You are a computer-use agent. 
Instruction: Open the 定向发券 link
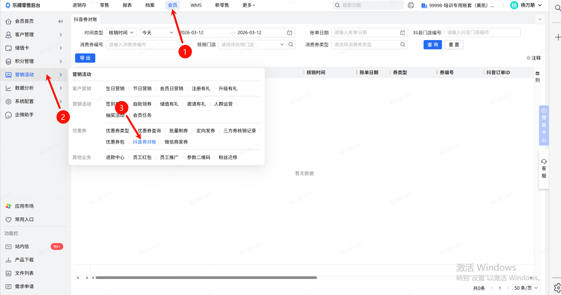pyautogui.click(x=205, y=131)
